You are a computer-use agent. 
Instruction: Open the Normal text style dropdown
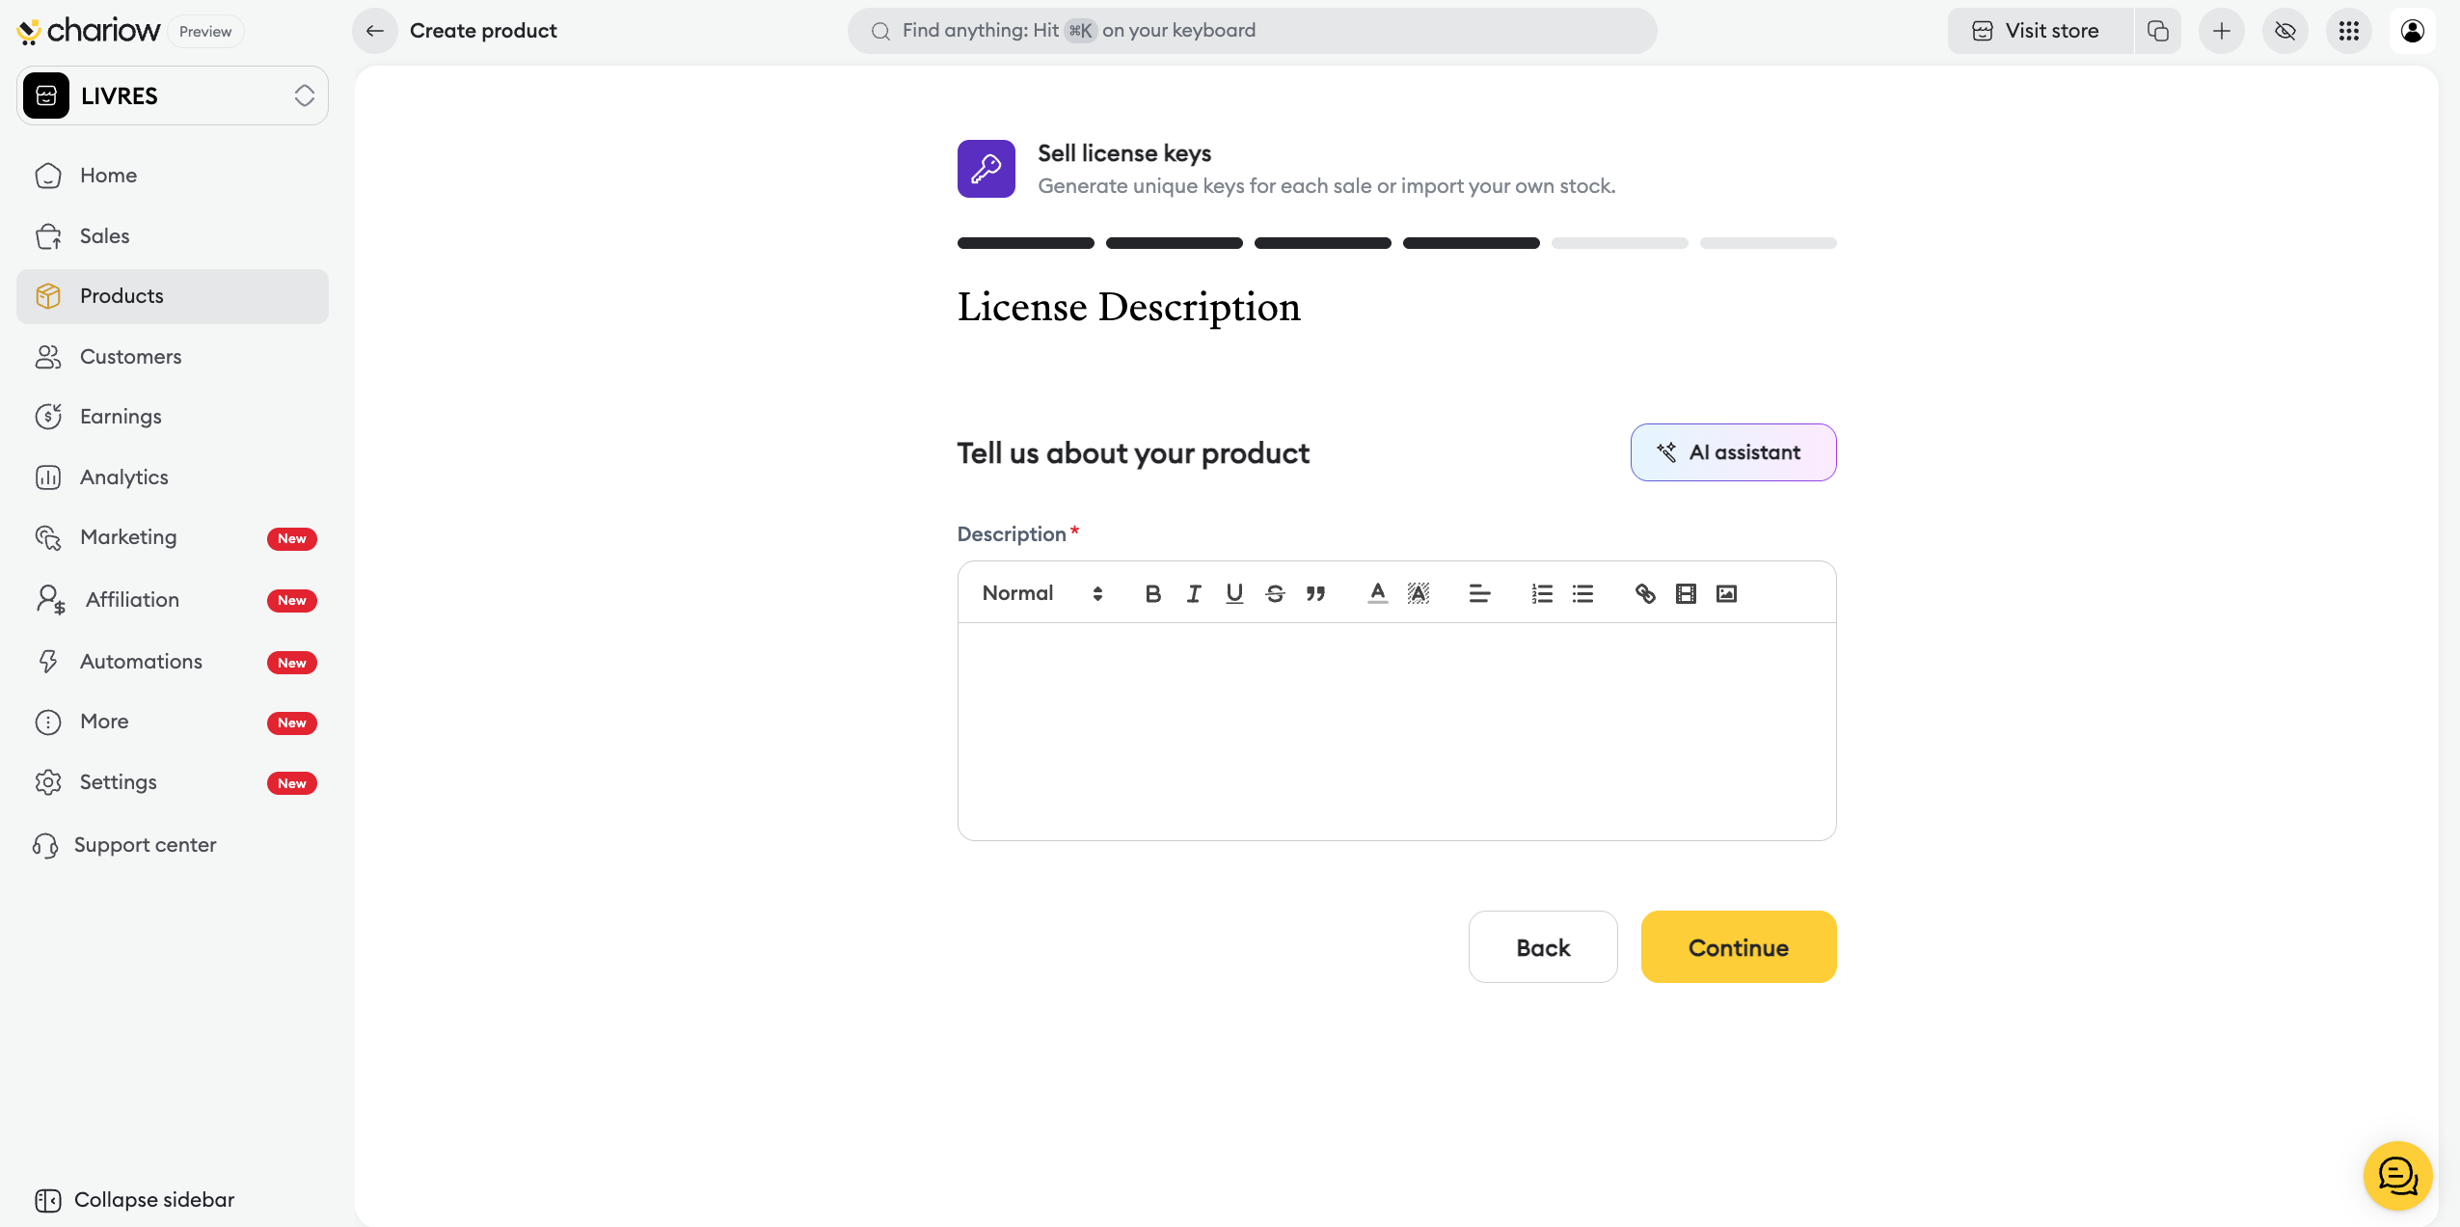1041,593
